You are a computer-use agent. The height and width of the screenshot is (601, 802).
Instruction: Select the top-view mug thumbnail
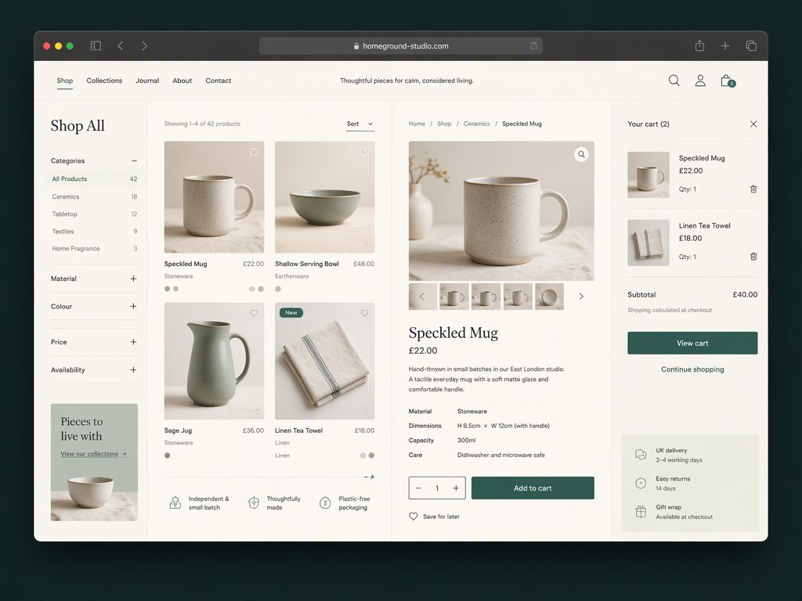click(549, 297)
